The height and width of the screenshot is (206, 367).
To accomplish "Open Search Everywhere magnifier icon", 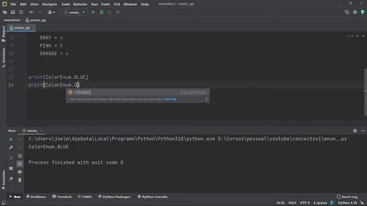I will pos(347,12).
